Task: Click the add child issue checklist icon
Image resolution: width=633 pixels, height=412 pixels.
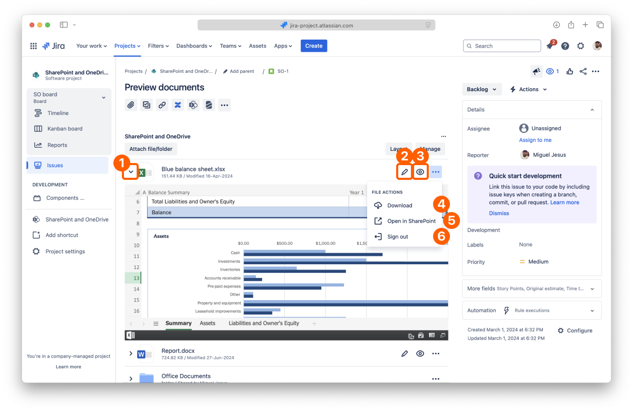Action: coord(147,105)
